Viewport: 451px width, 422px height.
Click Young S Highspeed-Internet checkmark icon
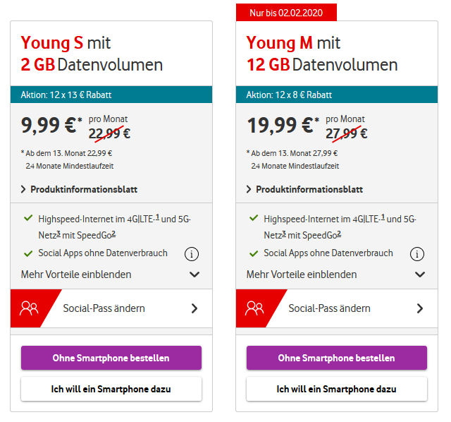click(x=28, y=219)
